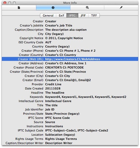Click the 'Creator's CI: City' value
Viewport: 140px width, 148px height.
(x=58, y=76)
